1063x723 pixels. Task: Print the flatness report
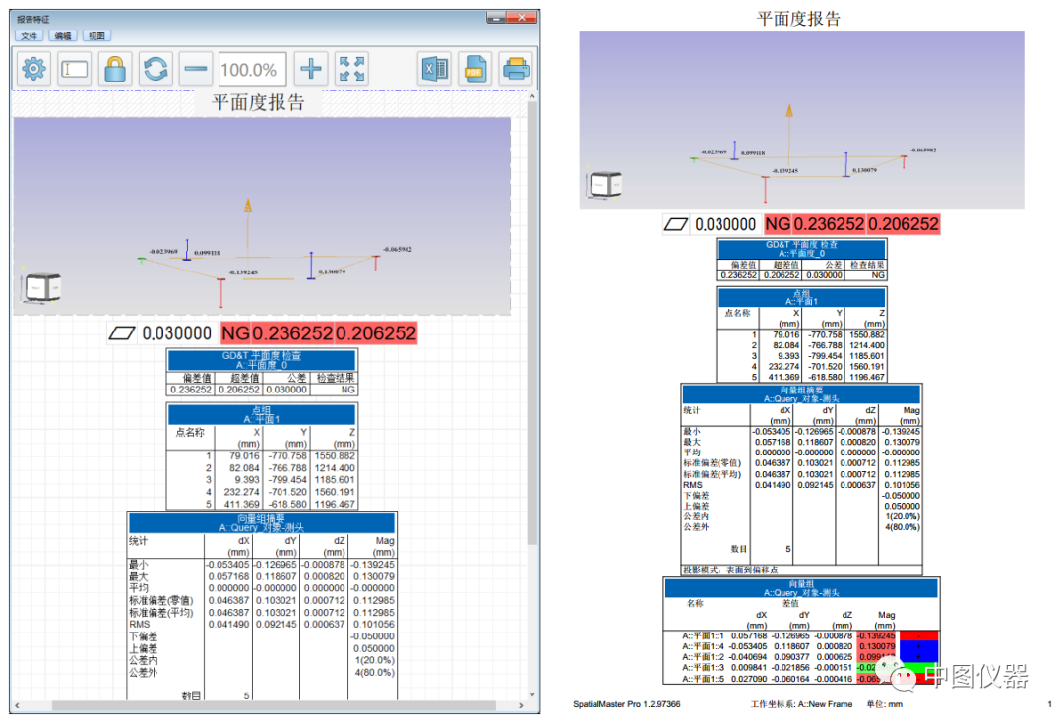coord(516,69)
